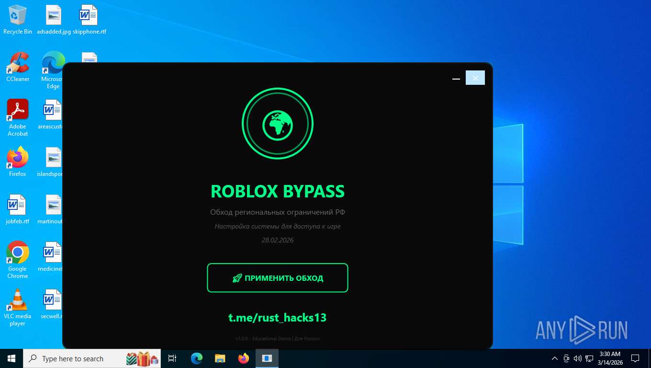
Task: Click the ПРИМЕНИТЬ ОБХОД button
Action: [x=277, y=278]
